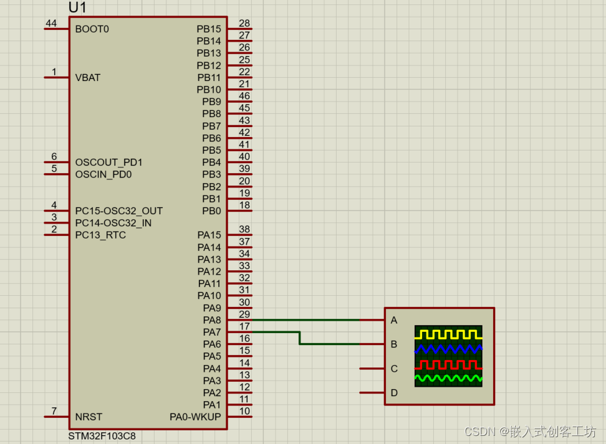Click the PB15 pin label
This screenshot has height=444, width=606.
click(x=209, y=29)
